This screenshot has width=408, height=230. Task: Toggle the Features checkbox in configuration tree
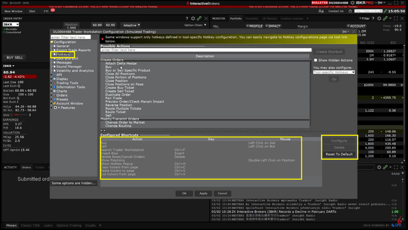(55, 108)
